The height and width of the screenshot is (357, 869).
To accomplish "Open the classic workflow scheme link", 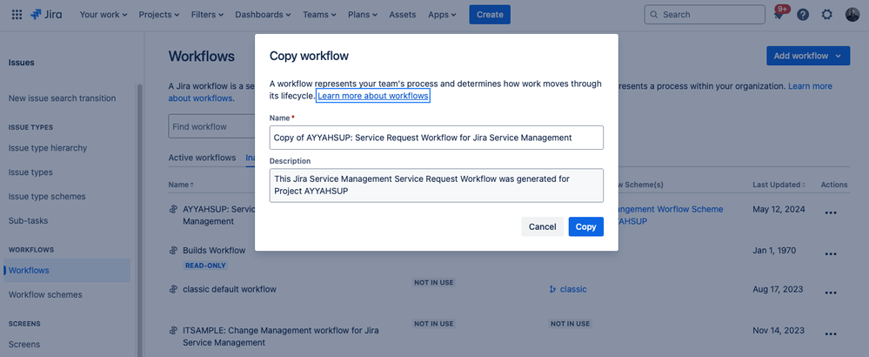I will [573, 289].
